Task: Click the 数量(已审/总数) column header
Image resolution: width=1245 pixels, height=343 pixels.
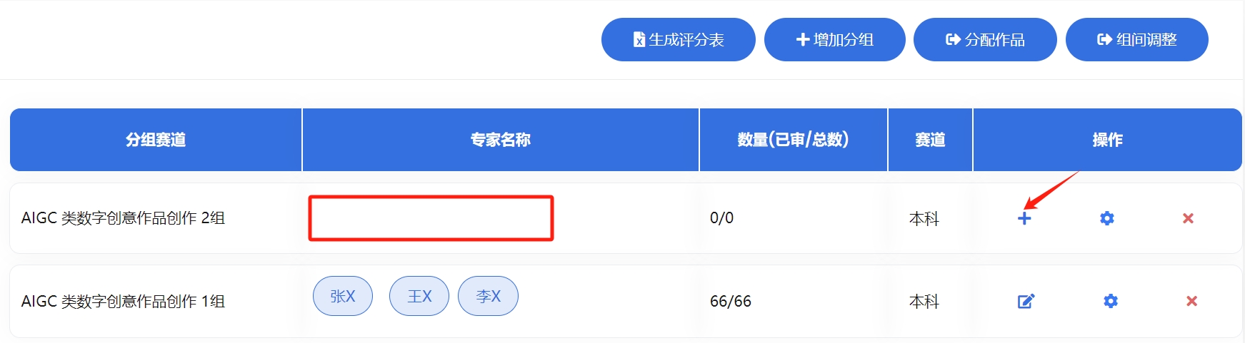Action: [793, 140]
